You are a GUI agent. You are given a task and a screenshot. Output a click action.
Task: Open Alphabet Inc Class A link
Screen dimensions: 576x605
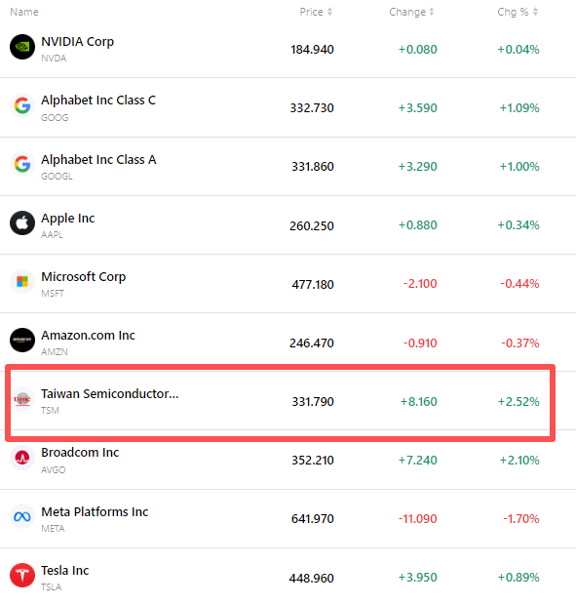[x=98, y=159]
